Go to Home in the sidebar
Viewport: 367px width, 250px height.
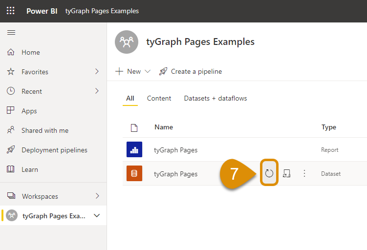click(31, 52)
